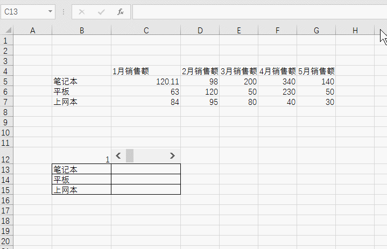Screen dimensions: 387x249
Task: Click the Enter checkmark formula bar icon
Action: pos(101,12)
